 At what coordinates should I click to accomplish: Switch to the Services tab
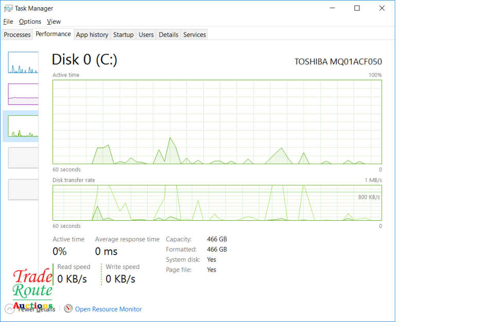[195, 34]
